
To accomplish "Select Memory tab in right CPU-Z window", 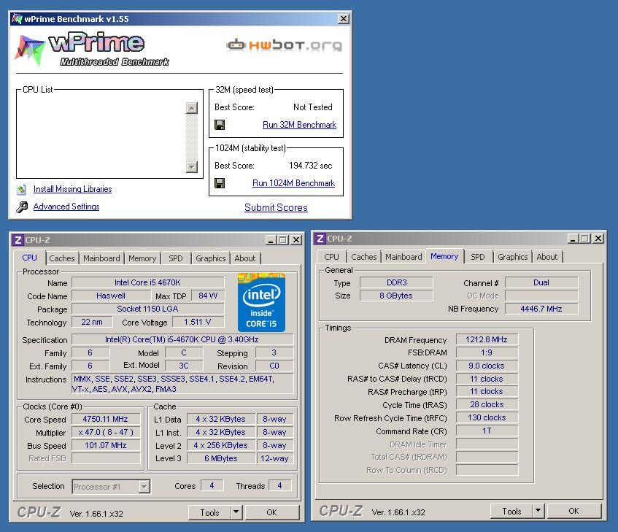I will (444, 256).
